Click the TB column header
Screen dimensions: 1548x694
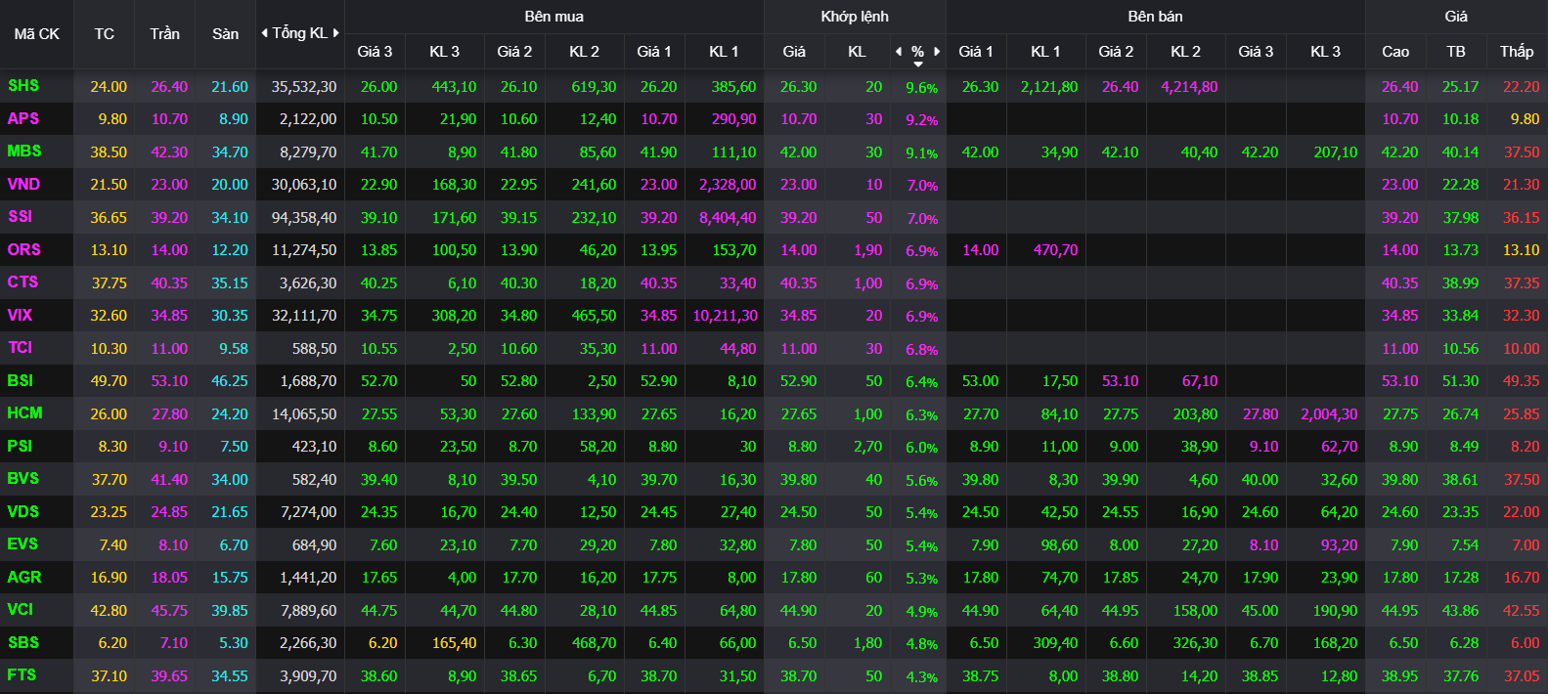pyautogui.click(x=1456, y=52)
